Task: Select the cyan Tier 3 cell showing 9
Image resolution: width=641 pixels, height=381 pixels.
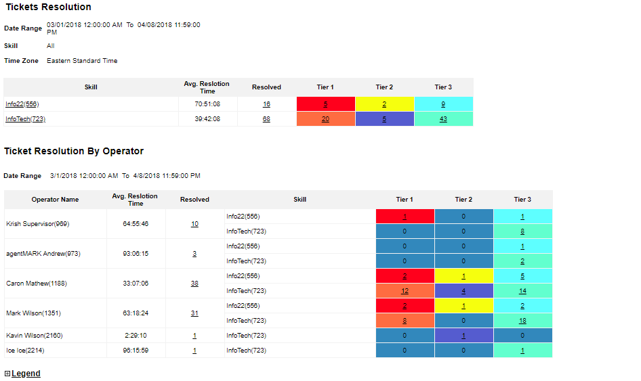Action: point(443,104)
